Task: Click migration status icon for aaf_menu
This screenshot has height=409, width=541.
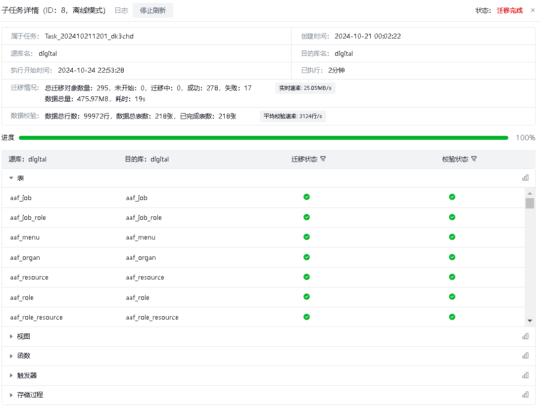Action: pos(306,237)
